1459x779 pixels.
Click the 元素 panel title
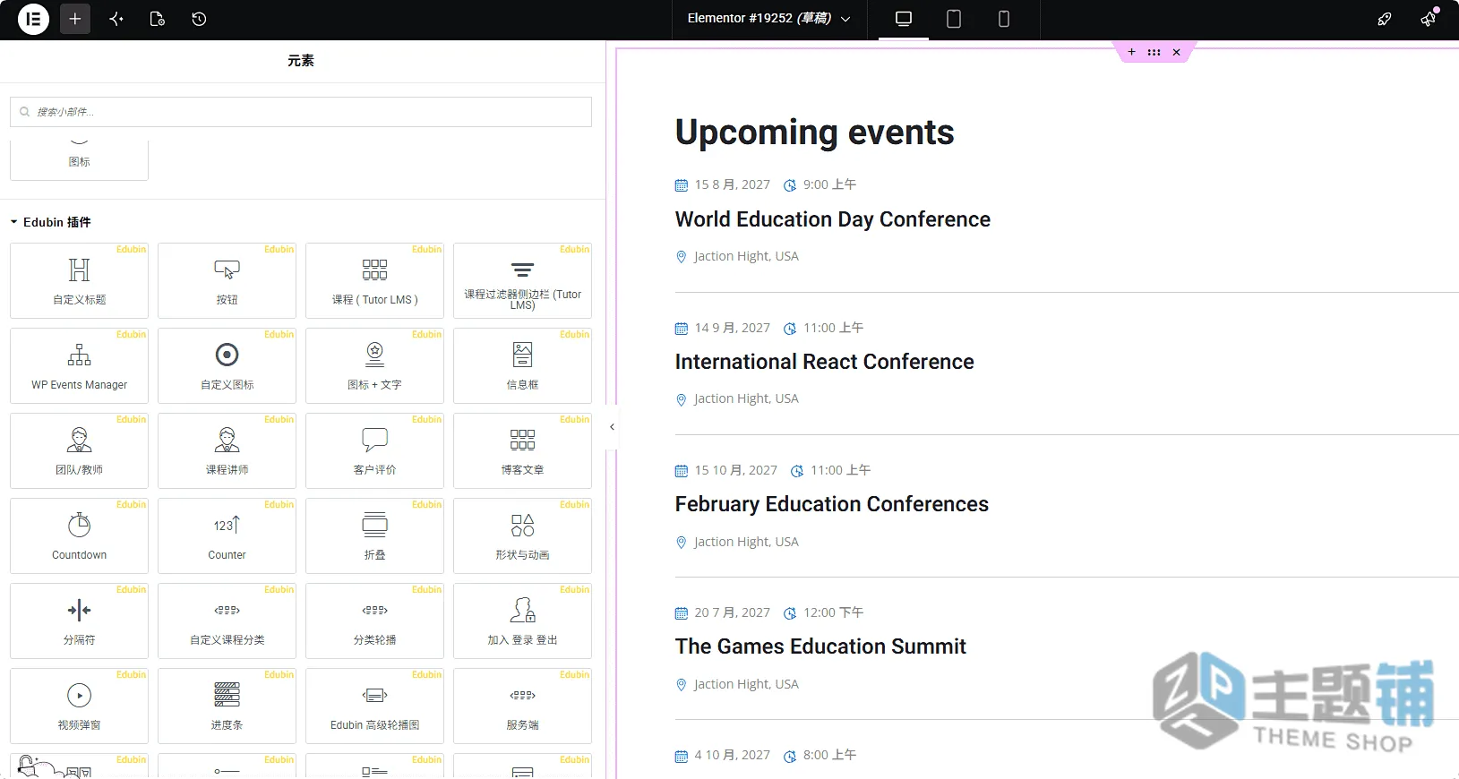(301, 61)
